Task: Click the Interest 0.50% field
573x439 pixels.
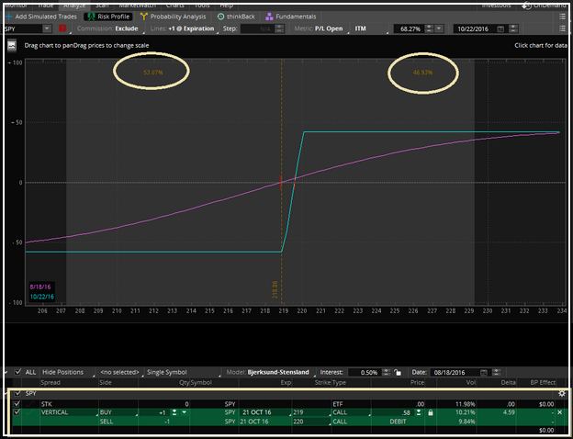Action: click(x=364, y=373)
